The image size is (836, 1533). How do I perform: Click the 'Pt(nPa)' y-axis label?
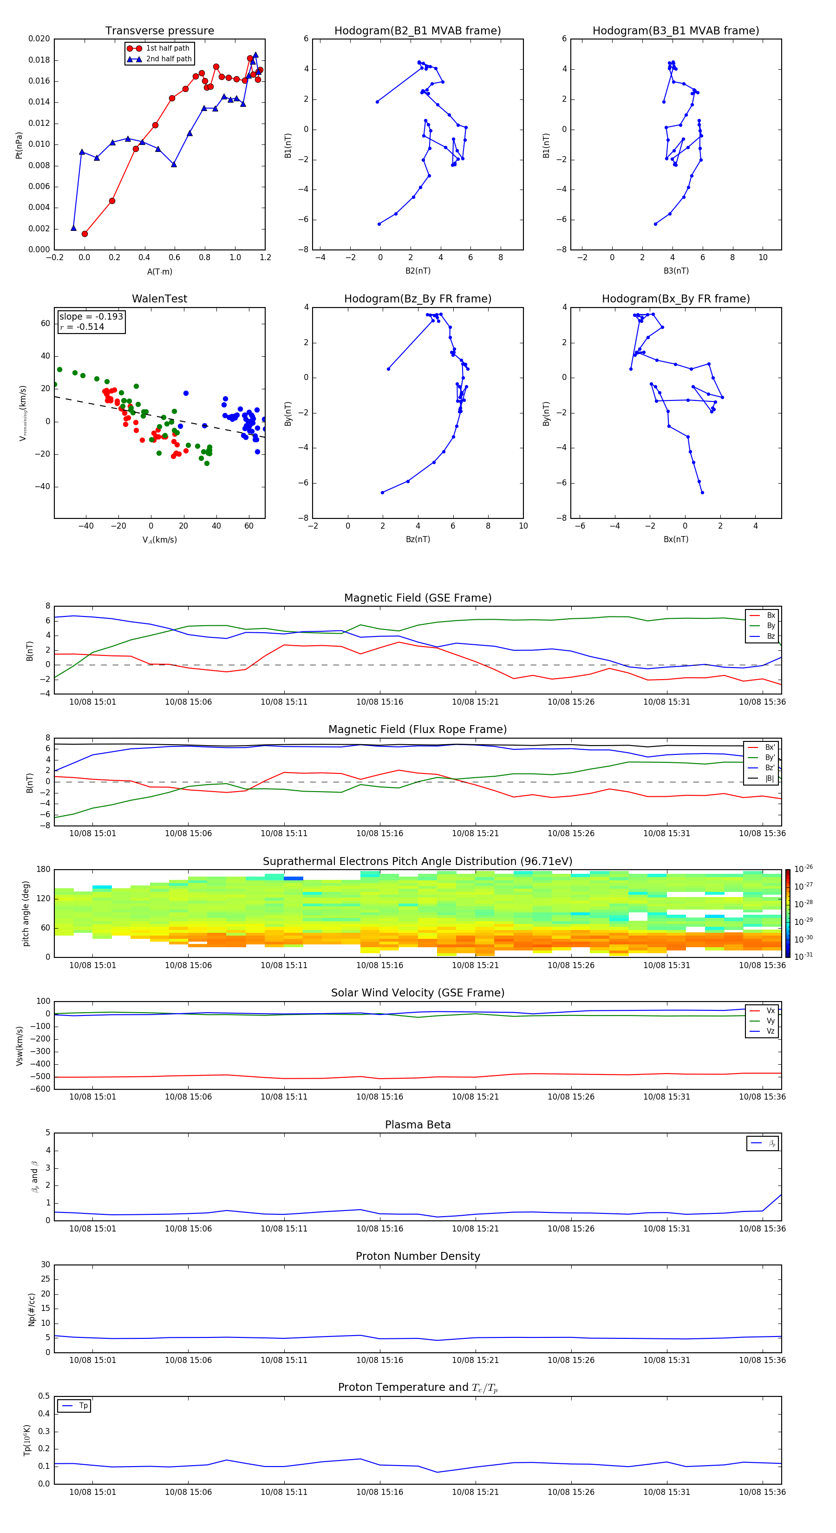[x=19, y=144]
